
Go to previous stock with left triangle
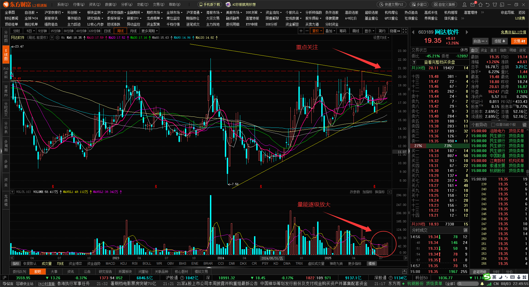click(413, 32)
